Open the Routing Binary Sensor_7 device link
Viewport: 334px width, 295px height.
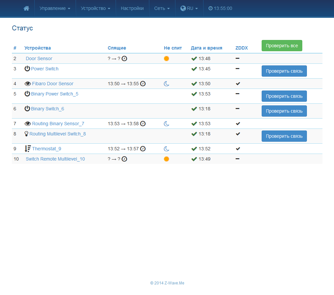58,124
